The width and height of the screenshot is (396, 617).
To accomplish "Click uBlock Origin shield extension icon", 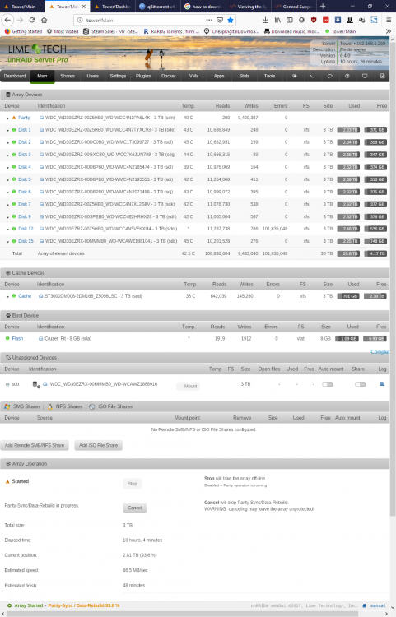I will point(314,20).
